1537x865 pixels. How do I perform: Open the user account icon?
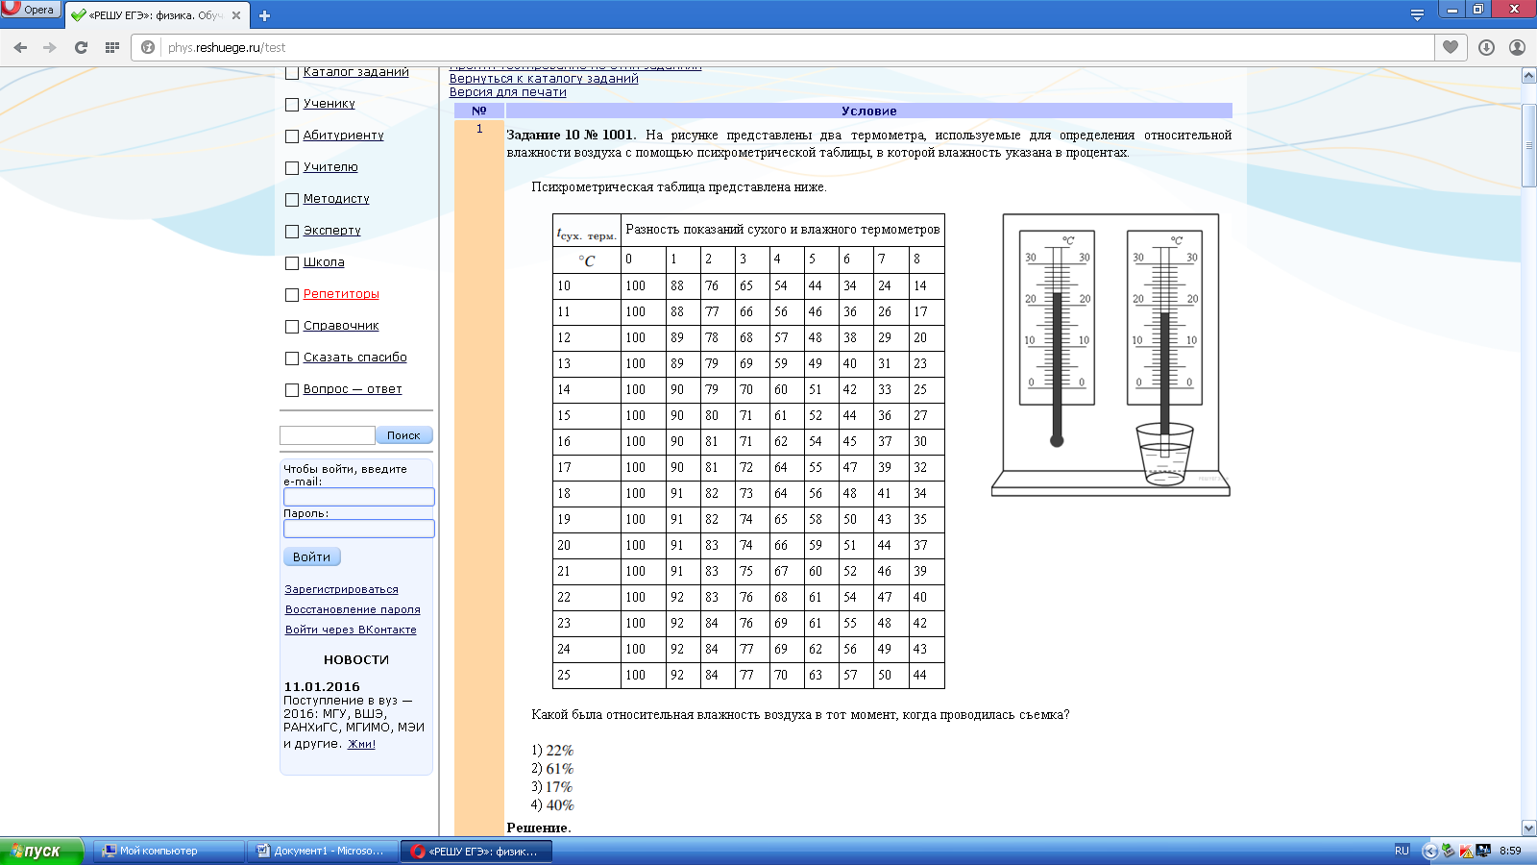[1517, 47]
